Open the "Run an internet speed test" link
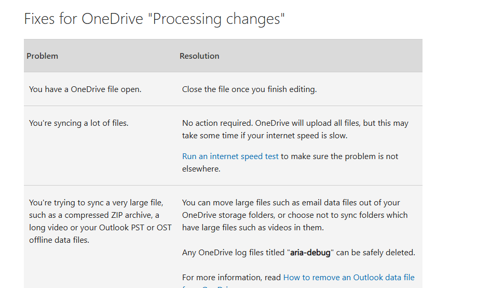 coord(230,156)
